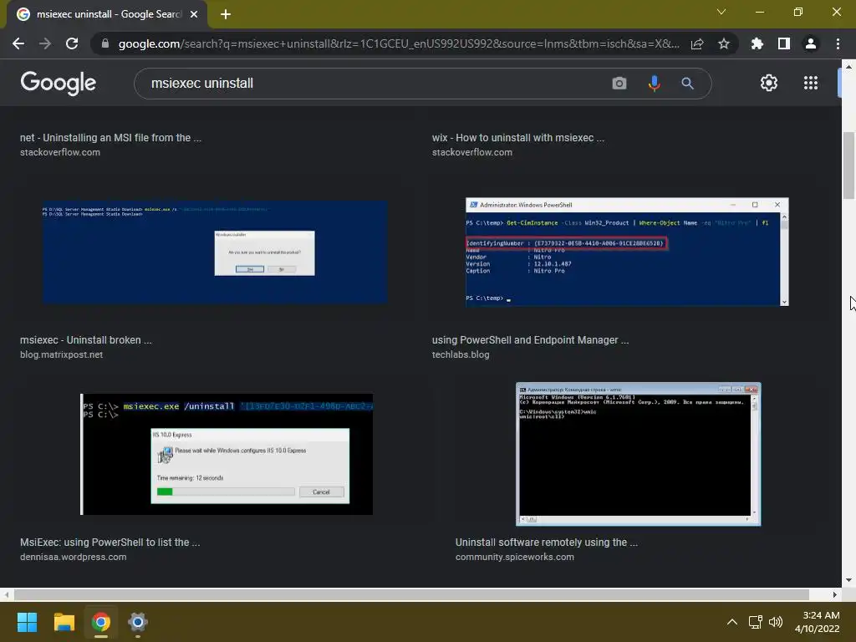This screenshot has height=642, width=856.
Task: Open 'net - Uninstalling an MSI file' result
Action: coord(111,138)
